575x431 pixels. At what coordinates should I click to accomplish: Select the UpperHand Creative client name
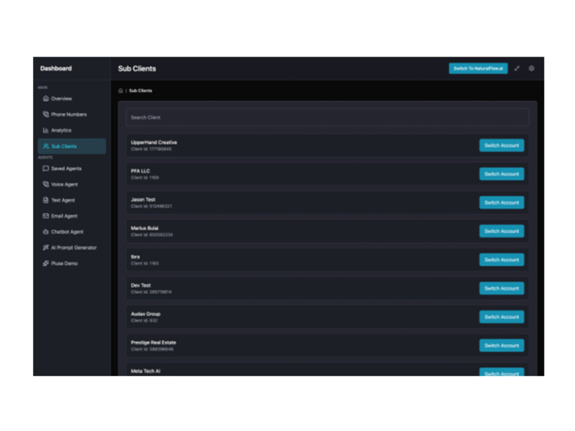tap(154, 142)
